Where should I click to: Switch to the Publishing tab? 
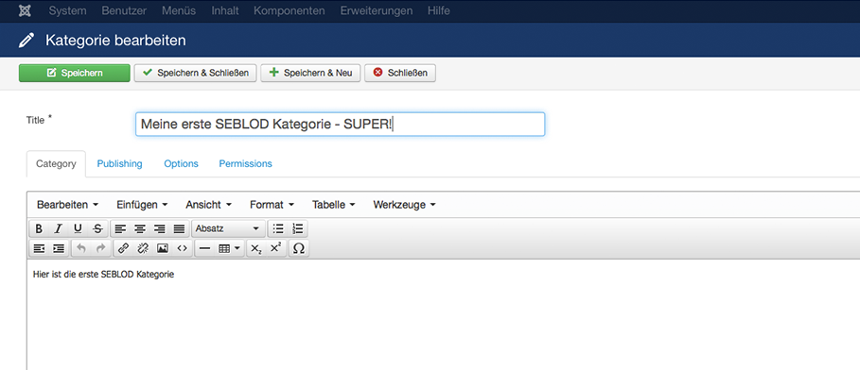point(119,163)
